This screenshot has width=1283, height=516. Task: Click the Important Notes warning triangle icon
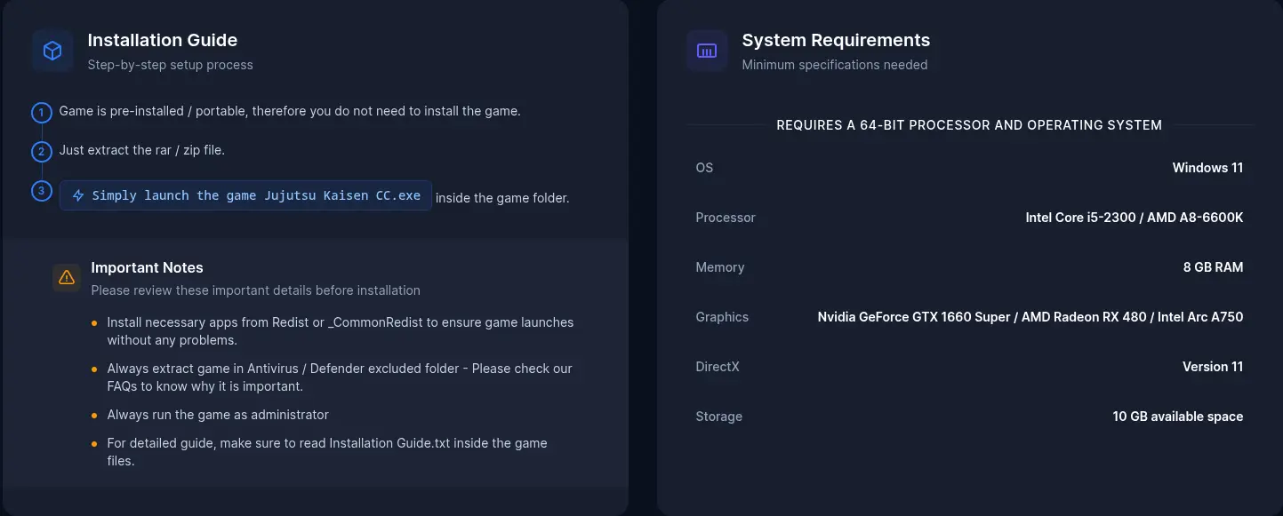click(67, 277)
